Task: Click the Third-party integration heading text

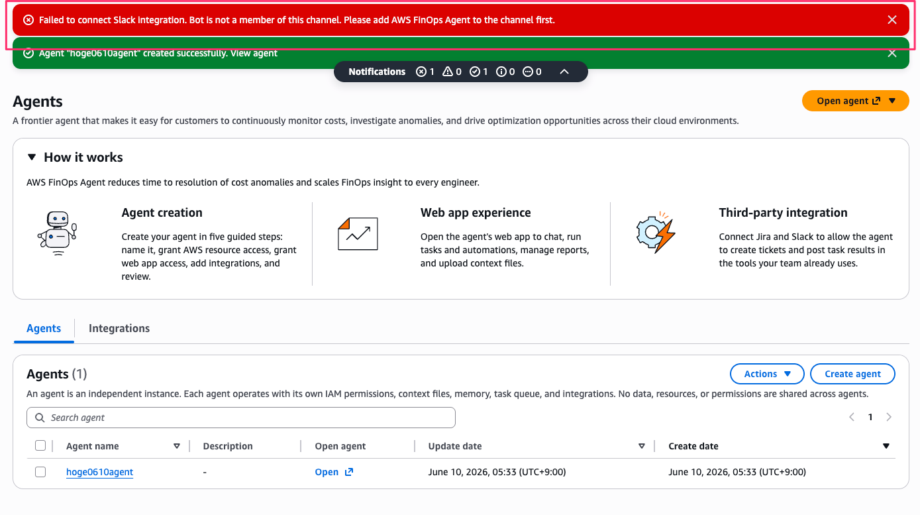Action: tap(783, 213)
